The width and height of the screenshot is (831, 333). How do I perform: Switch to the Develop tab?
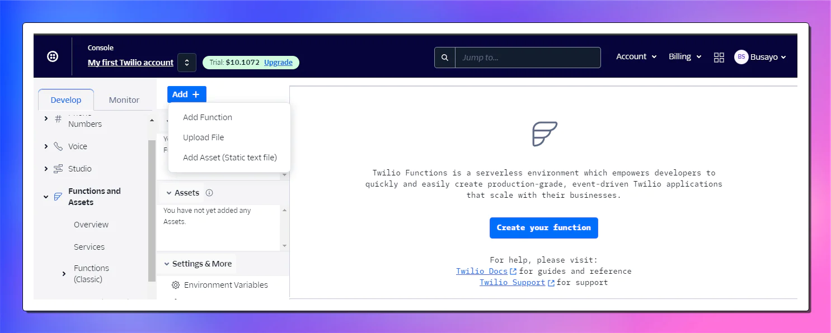[66, 100]
